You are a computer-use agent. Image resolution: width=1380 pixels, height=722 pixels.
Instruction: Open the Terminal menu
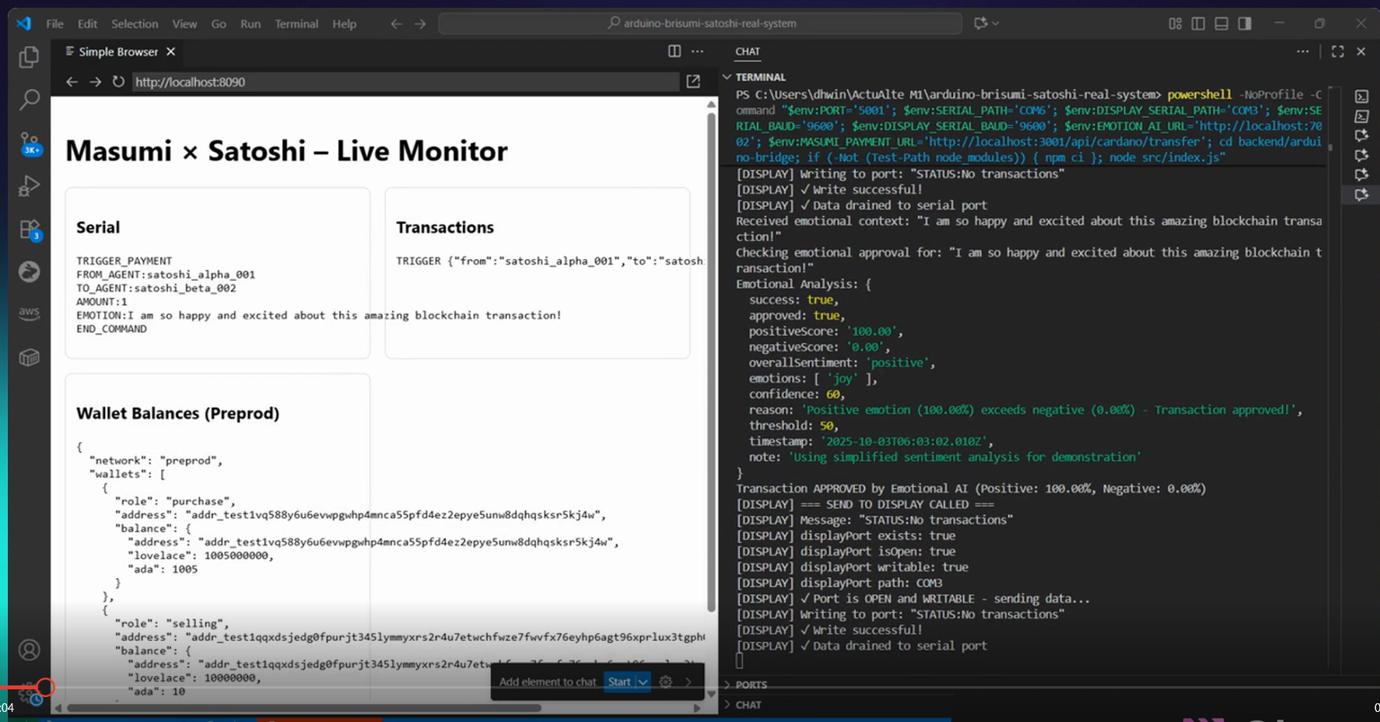pyautogui.click(x=296, y=24)
